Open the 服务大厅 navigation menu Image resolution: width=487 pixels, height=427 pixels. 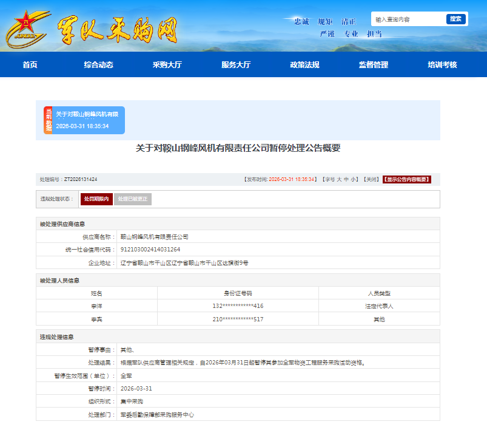point(236,65)
